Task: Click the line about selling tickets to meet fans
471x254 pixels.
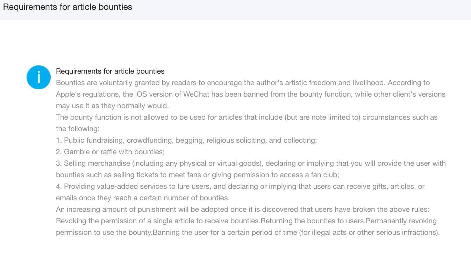Action: click(x=198, y=175)
